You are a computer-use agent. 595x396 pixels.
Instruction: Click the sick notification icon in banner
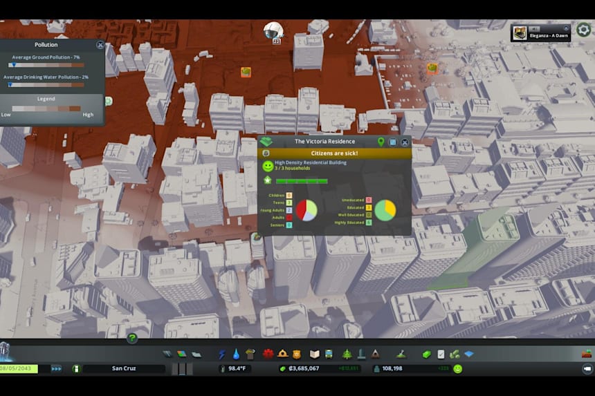pyautogui.click(x=266, y=153)
